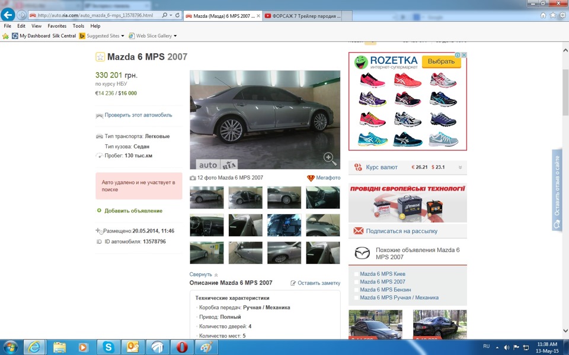Open Web Slice Gallery dropdown arrow
The image size is (569, 355).
tap(175, 36)
